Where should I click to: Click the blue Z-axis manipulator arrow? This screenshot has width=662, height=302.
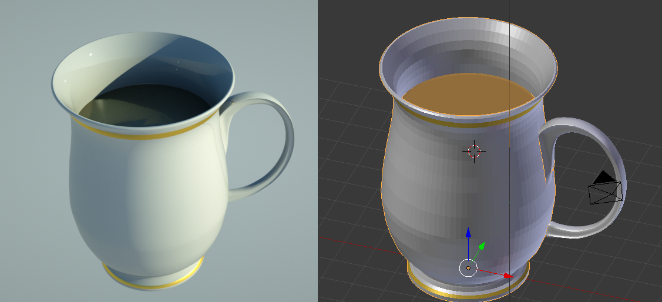click(x=468, y=234)
